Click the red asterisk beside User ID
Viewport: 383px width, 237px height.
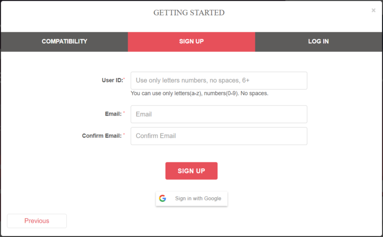point(124,79)
